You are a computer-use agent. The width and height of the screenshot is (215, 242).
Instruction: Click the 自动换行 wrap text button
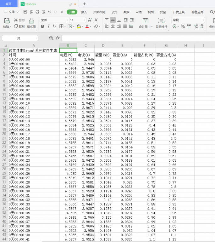point(161,23)
